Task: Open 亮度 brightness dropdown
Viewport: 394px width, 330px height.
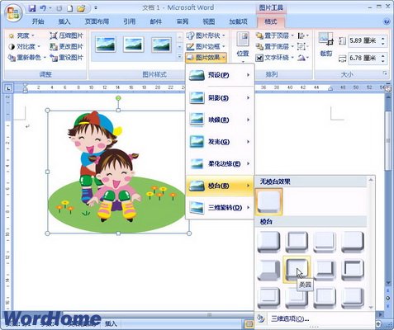Action: (x=21, y=35)
